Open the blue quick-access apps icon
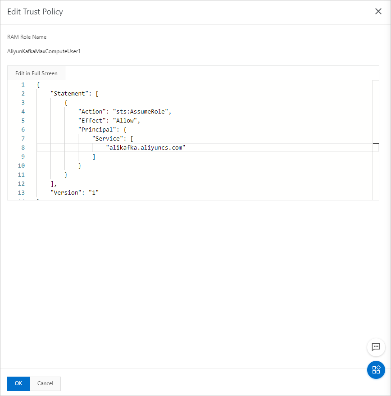 pyautogui.click(x=376, y=370)
